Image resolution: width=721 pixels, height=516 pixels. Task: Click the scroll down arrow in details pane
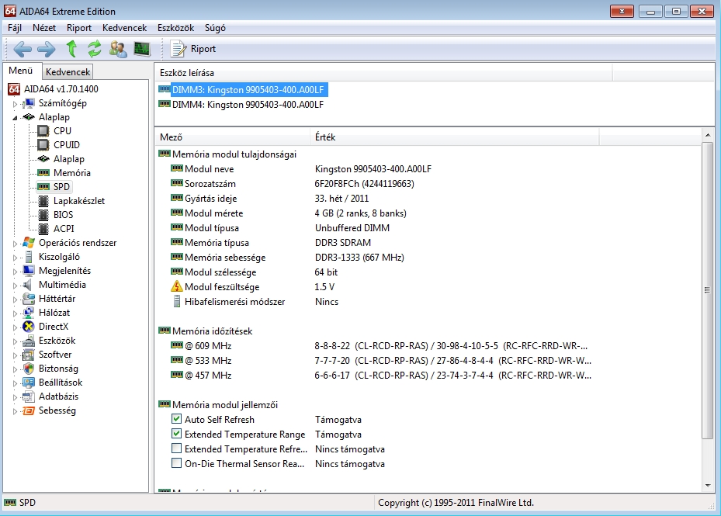point(707,485)
